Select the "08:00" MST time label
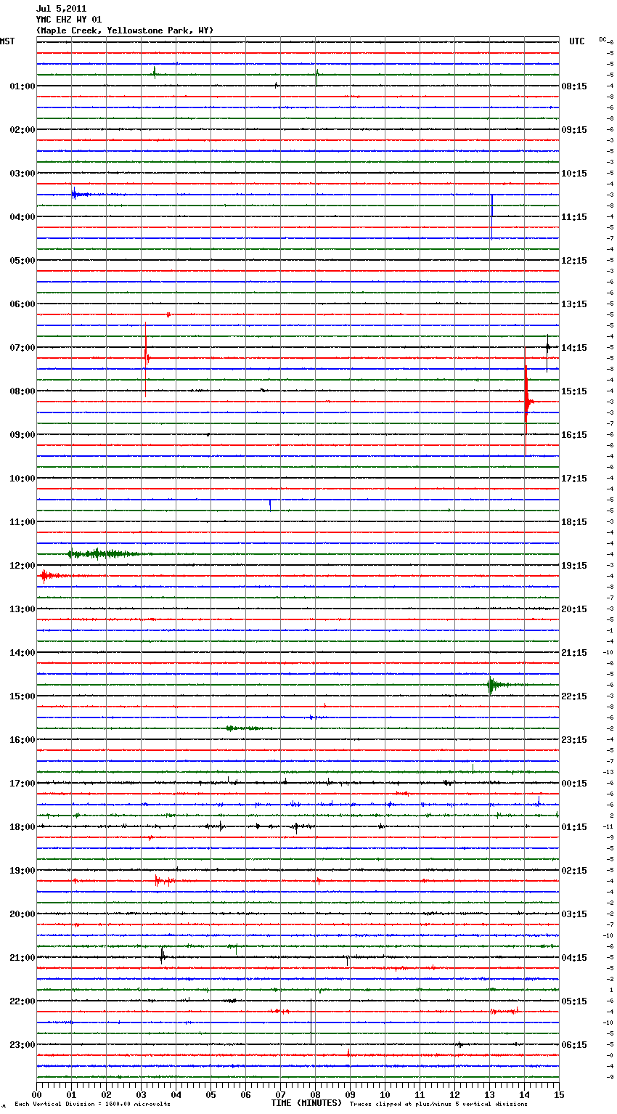Viewport: 617px width, 1114px height. click(23, 391)
